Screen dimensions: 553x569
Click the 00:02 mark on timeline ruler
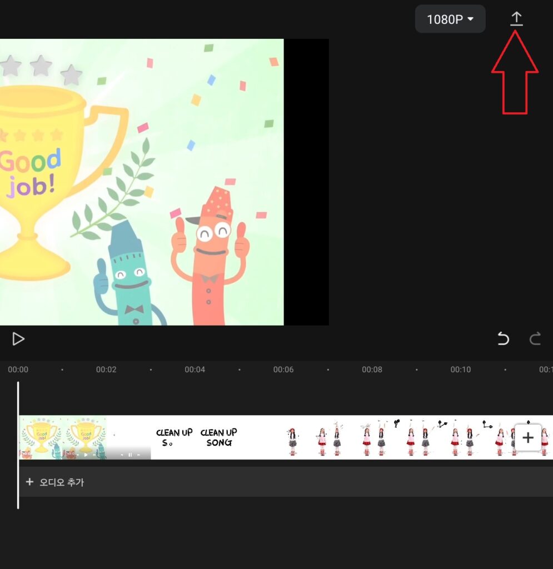(x=106, y=370)
